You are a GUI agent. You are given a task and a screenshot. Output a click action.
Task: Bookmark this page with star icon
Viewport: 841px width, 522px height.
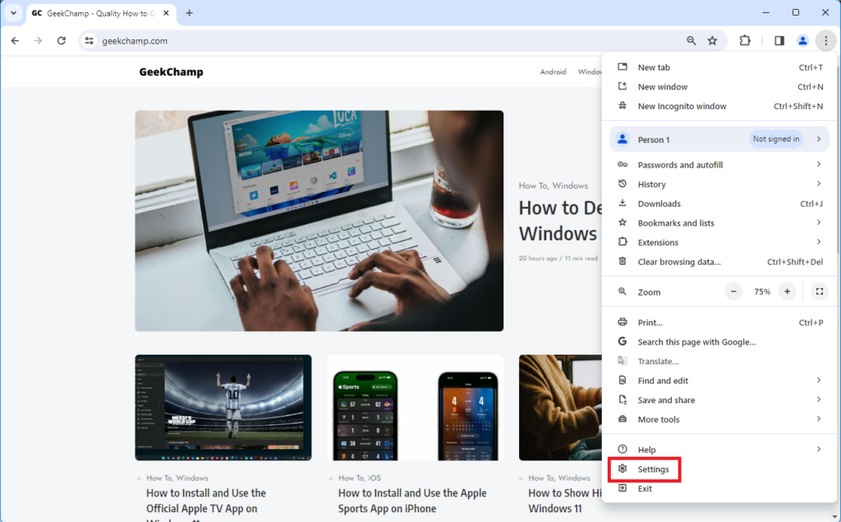pos(712,40)
